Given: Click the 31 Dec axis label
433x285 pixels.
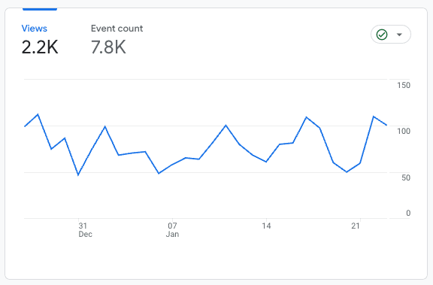Looking at the screenshot, I should 85,230.
